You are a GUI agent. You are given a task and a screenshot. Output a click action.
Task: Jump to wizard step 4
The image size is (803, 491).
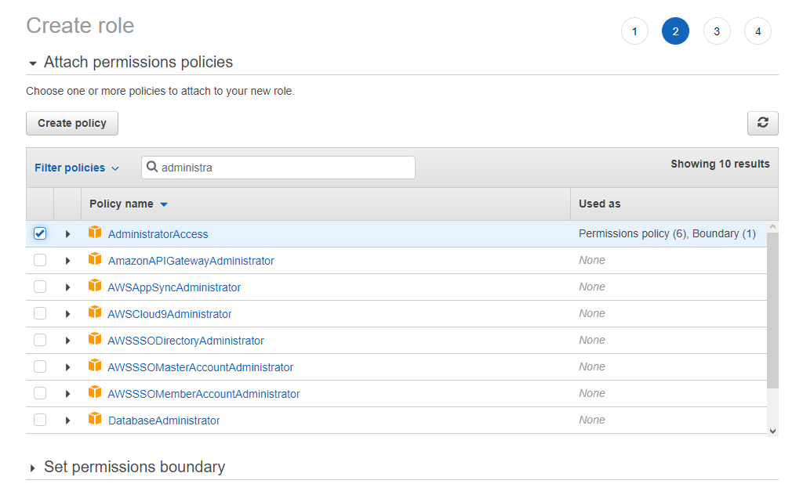(x=758, y=31)
